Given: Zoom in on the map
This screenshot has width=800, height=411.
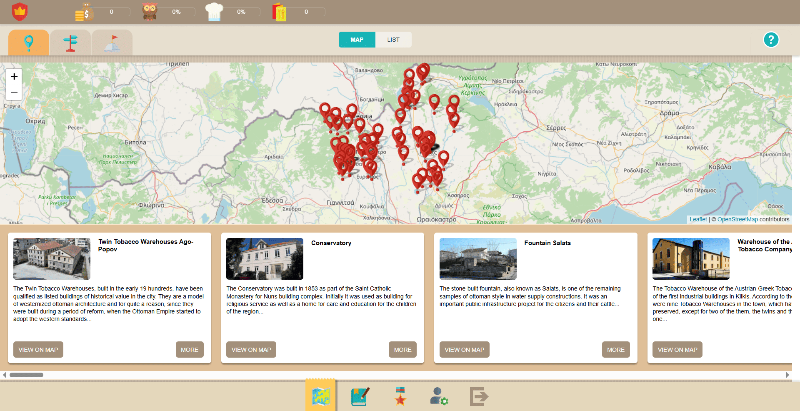Looking at the screenshot, I should click(14, 77).
